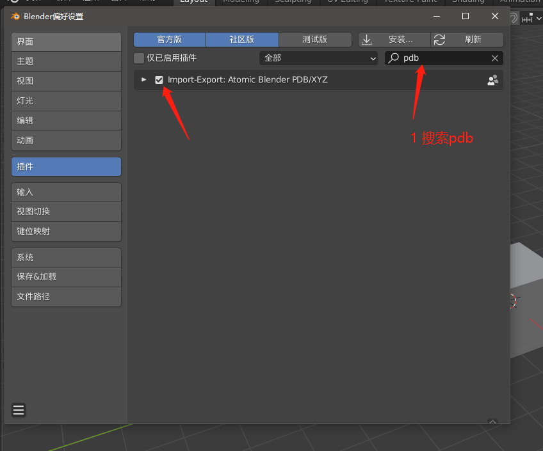Close the Blender偏好设置 window
543x451 pixels.
click(495, 16)
